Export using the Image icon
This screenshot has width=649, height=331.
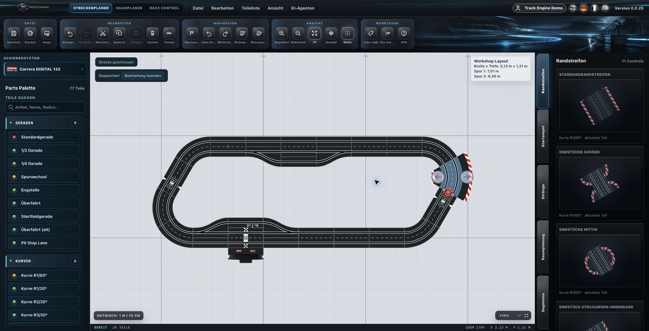coord(47,33)
